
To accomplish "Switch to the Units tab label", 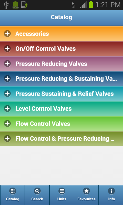I will point(62,199).
